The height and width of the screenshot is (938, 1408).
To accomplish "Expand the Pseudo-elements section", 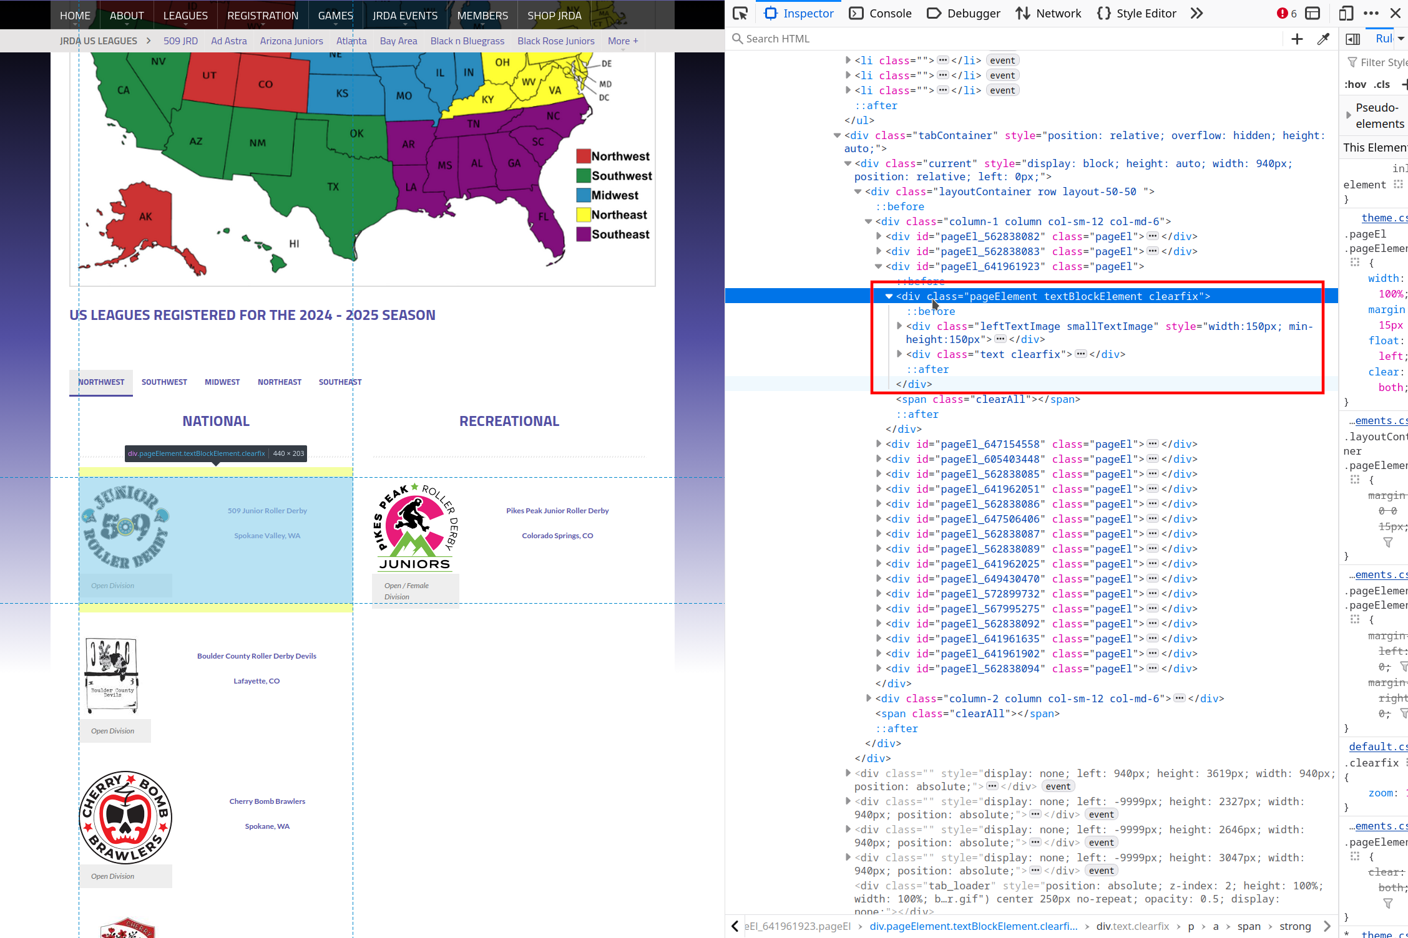I will (x=1349, y=116).
